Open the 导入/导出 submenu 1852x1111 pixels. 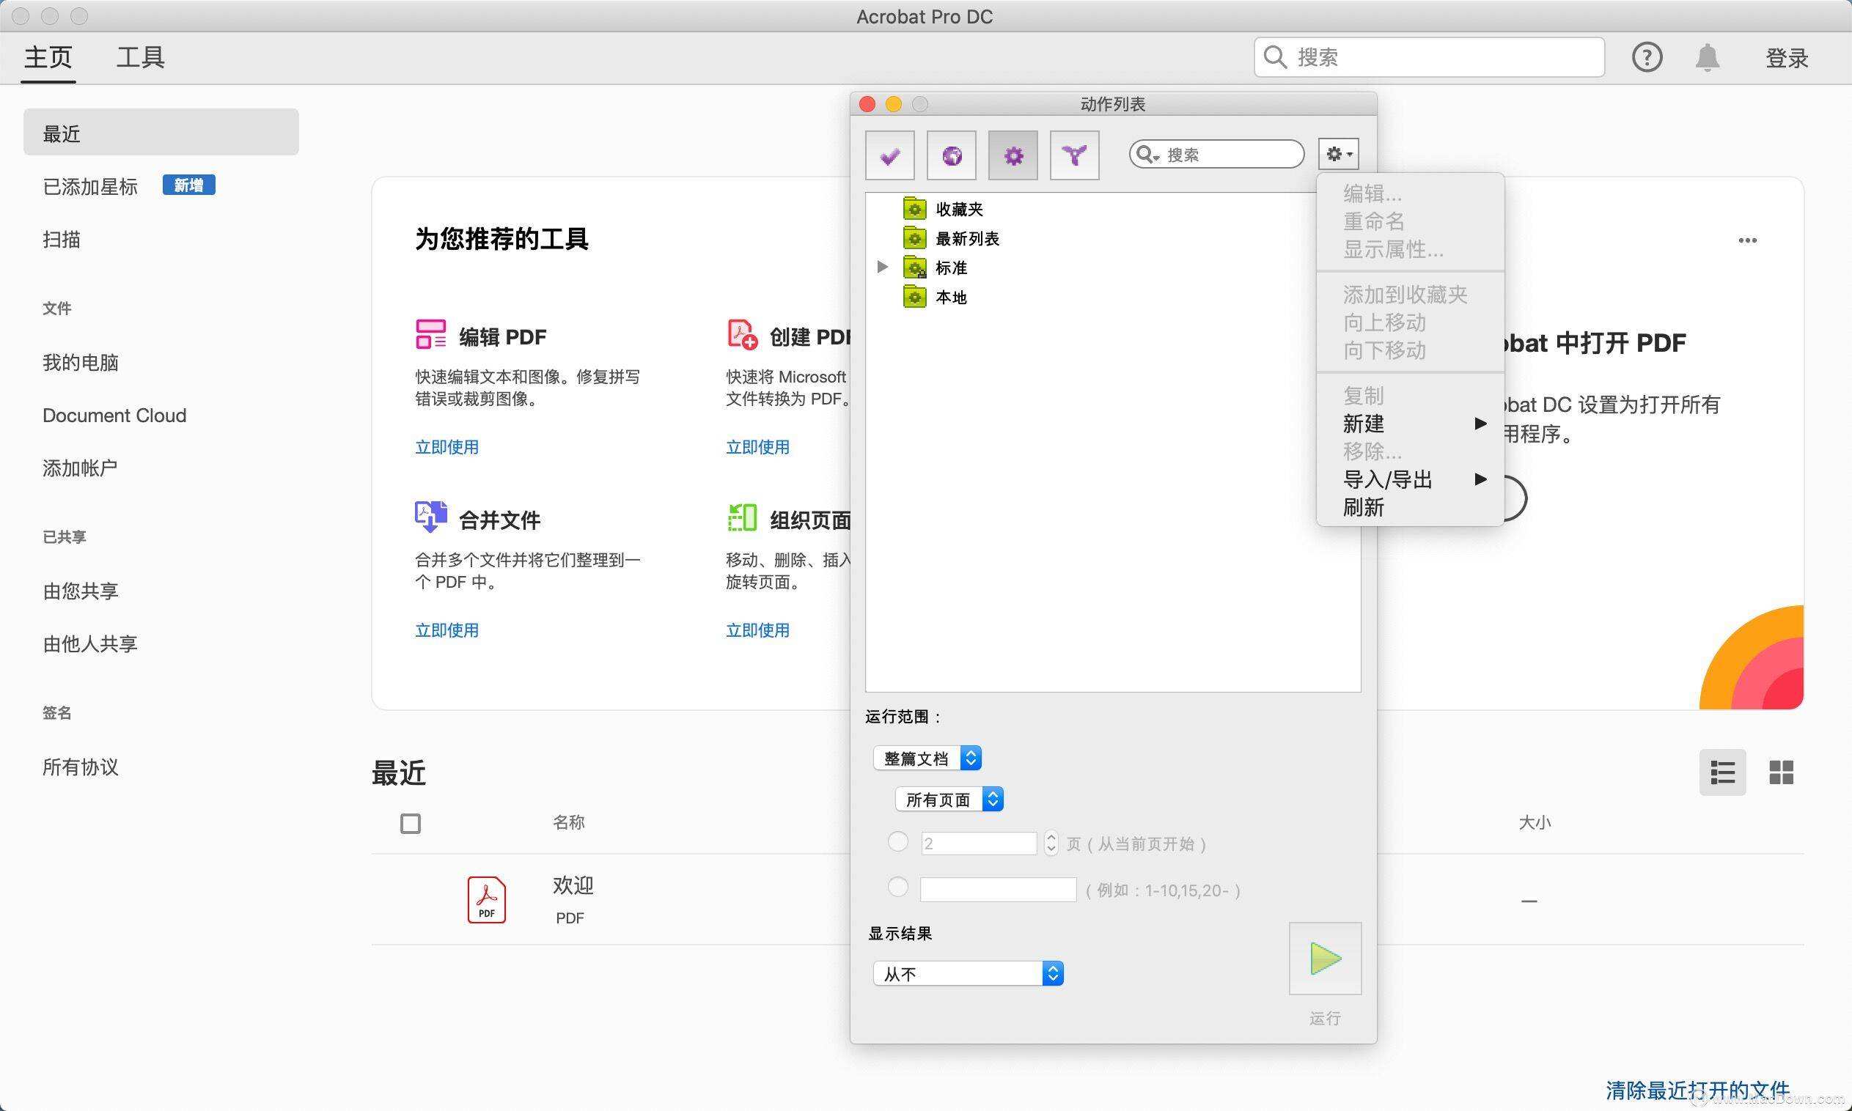point(1410,479)
